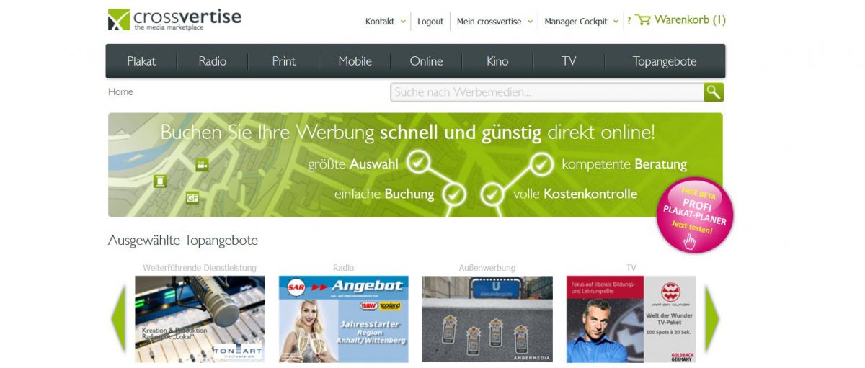Open the TV menu
This screenshot has width=865, height=368.
click(x=569, y=61)
